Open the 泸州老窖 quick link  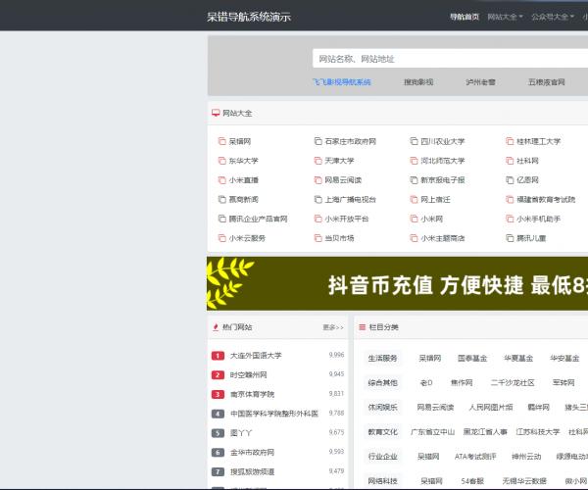click(480, 82)
